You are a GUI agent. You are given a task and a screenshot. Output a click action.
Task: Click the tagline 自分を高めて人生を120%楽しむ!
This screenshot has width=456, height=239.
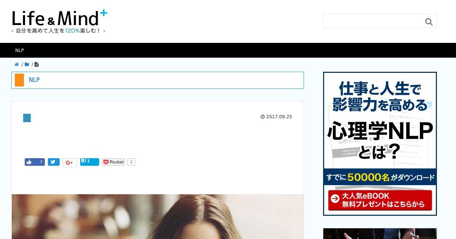[58, 31]
